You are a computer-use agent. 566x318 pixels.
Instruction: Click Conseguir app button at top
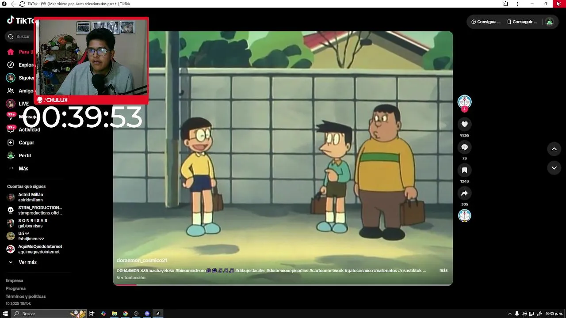pos(522,22)
